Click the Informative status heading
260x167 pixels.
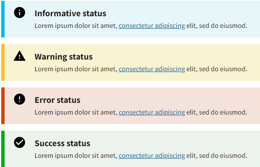click(x=70, y=13)
